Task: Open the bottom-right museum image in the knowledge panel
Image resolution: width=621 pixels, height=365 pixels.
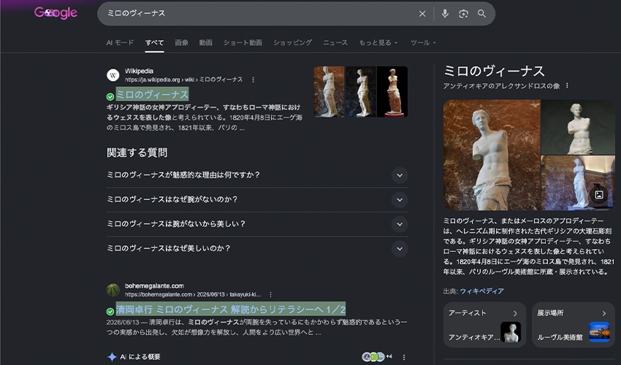Action: coord(578,183)
